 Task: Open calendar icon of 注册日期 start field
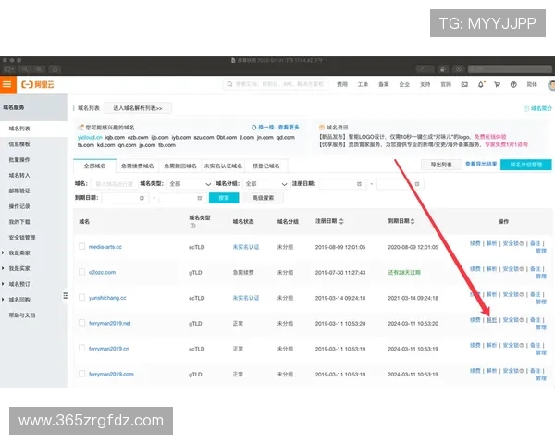click(359, 184)
